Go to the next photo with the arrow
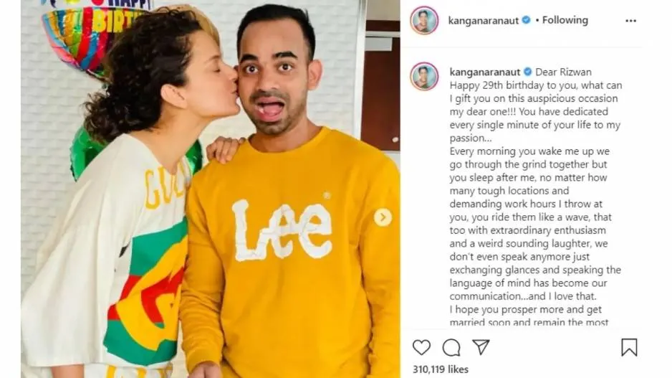Viewport: 672px width, 378px height. [x=383, y=217]
